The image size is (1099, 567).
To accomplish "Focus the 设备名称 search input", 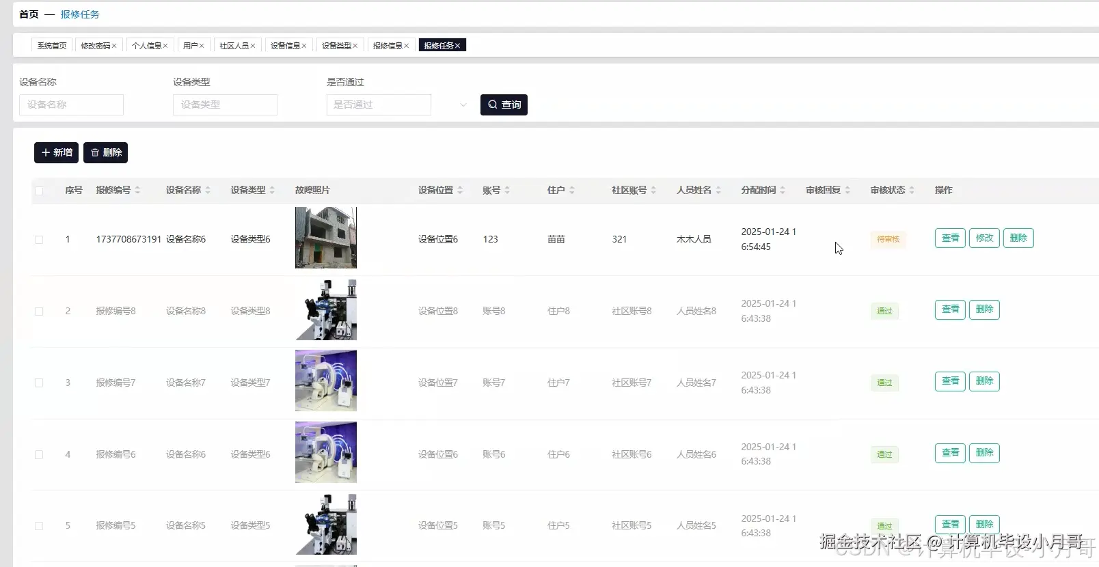I will (x=71, y=105).
